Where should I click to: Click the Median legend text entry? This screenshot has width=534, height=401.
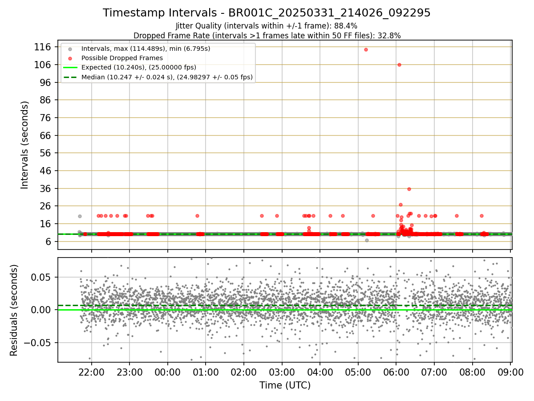[167, 77]
